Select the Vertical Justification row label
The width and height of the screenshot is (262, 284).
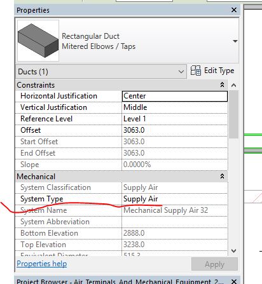[x=53, y=107]
